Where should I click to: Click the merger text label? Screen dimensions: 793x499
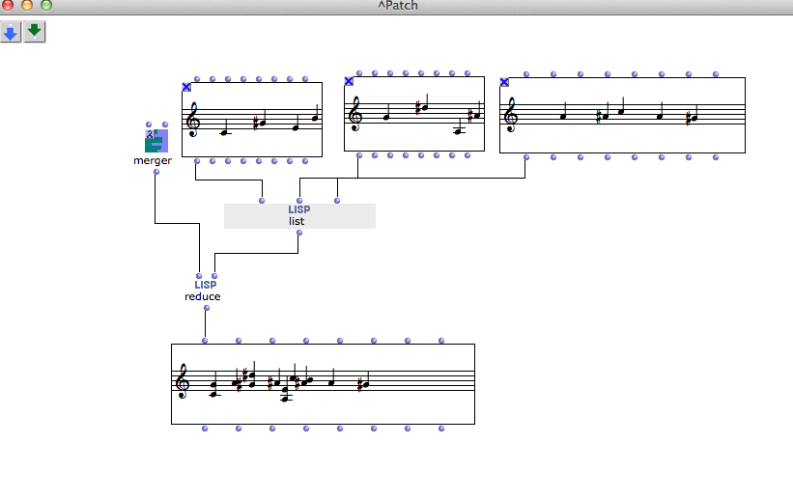click(153, 160)
